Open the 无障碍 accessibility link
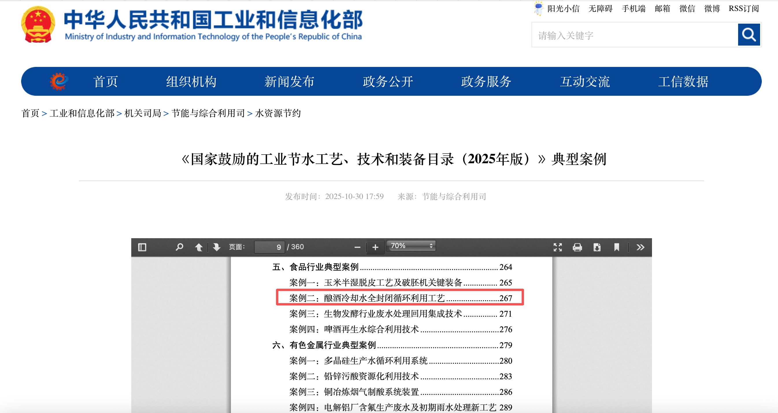778x413 pixels. (600, 8)
